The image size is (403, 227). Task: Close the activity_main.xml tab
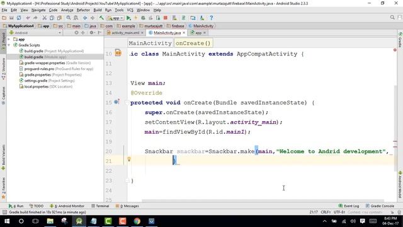(142, 33)
